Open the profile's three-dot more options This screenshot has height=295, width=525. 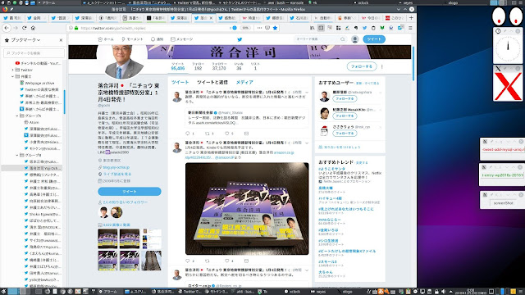point(382,66)
